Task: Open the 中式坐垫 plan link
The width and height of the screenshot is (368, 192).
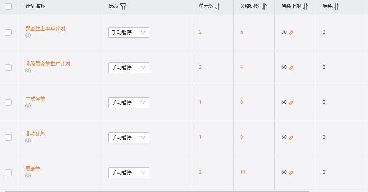Action: (35, 99)
